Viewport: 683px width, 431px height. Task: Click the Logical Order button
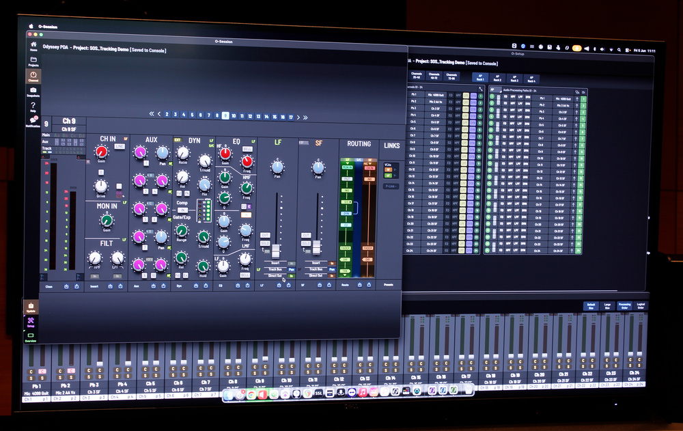coord(641,306)
